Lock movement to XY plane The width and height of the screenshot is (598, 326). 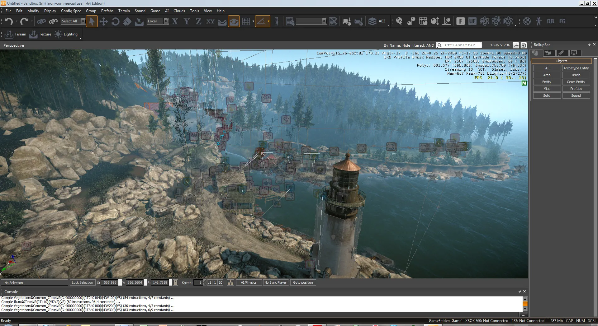[x=210, y=21]
